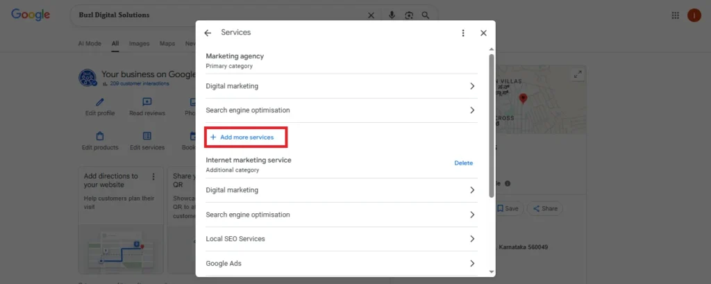Open Read reviews icon
Image resolution: width=711 pixels, height=284 pixels.
pyautogui.click(x=147, y=102)
